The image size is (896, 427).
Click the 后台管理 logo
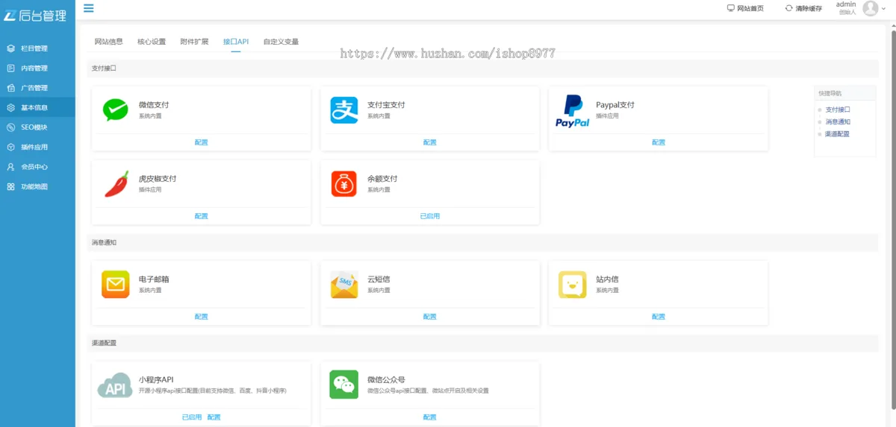pyautogui.click(x=34, y=16)
